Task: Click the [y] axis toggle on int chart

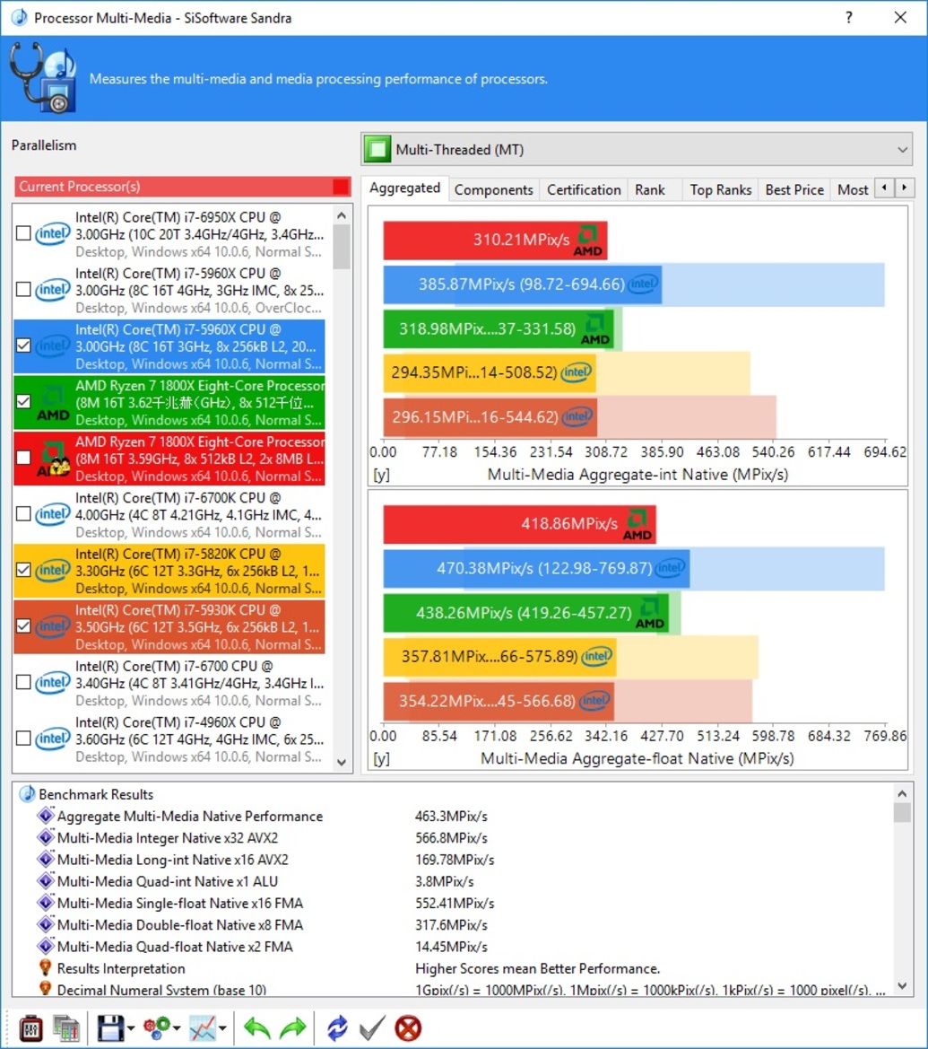Action: click(381, 475)
